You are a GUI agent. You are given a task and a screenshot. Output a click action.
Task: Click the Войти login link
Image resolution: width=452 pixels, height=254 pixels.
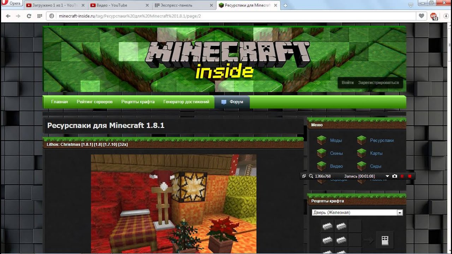(347, 83)
